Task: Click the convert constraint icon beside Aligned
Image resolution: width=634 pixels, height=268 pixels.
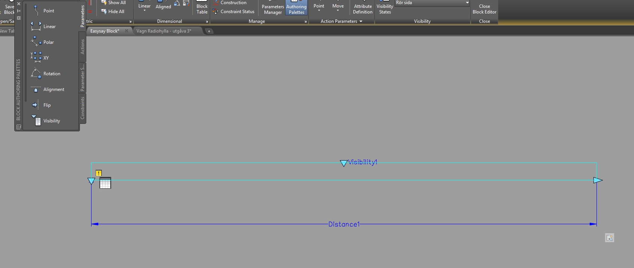Action: [177, 3]
